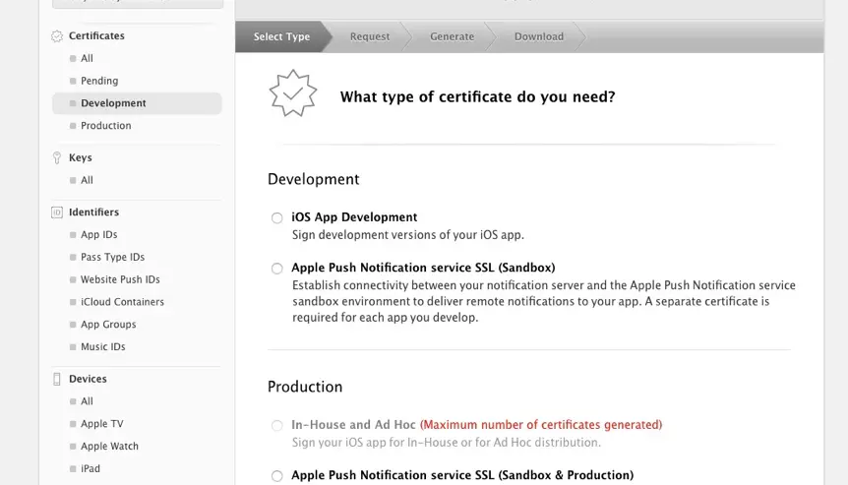Click 'Sign development versions of your iOS app.' text
Screen dimensions: 848x485
[x=408, y=235]
